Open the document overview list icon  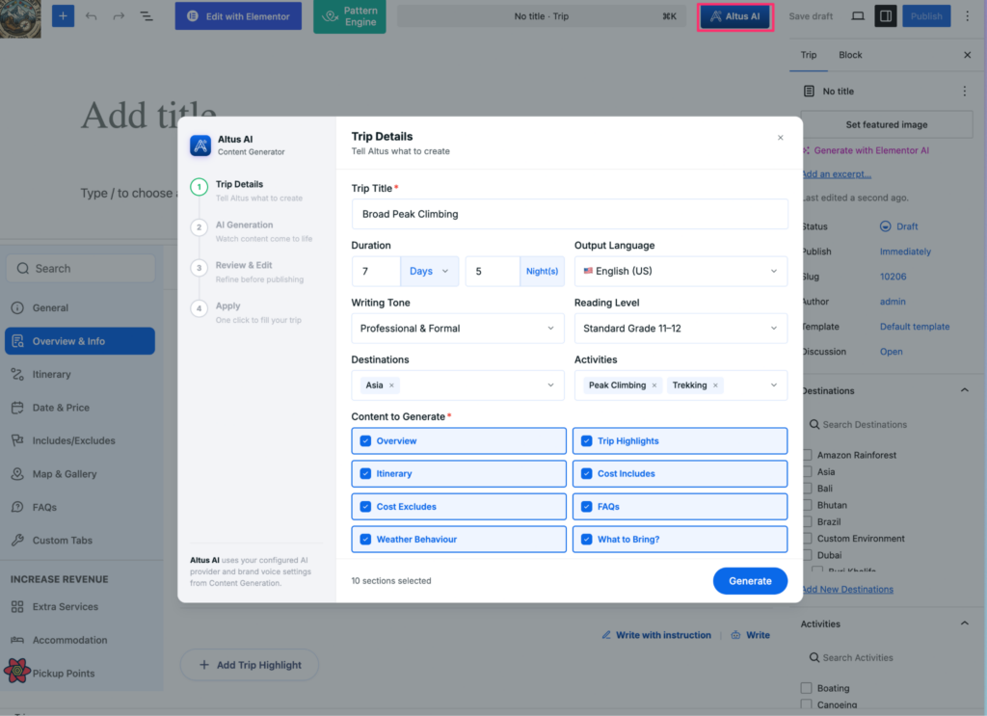pyautogui.click(x=147, y=15)
